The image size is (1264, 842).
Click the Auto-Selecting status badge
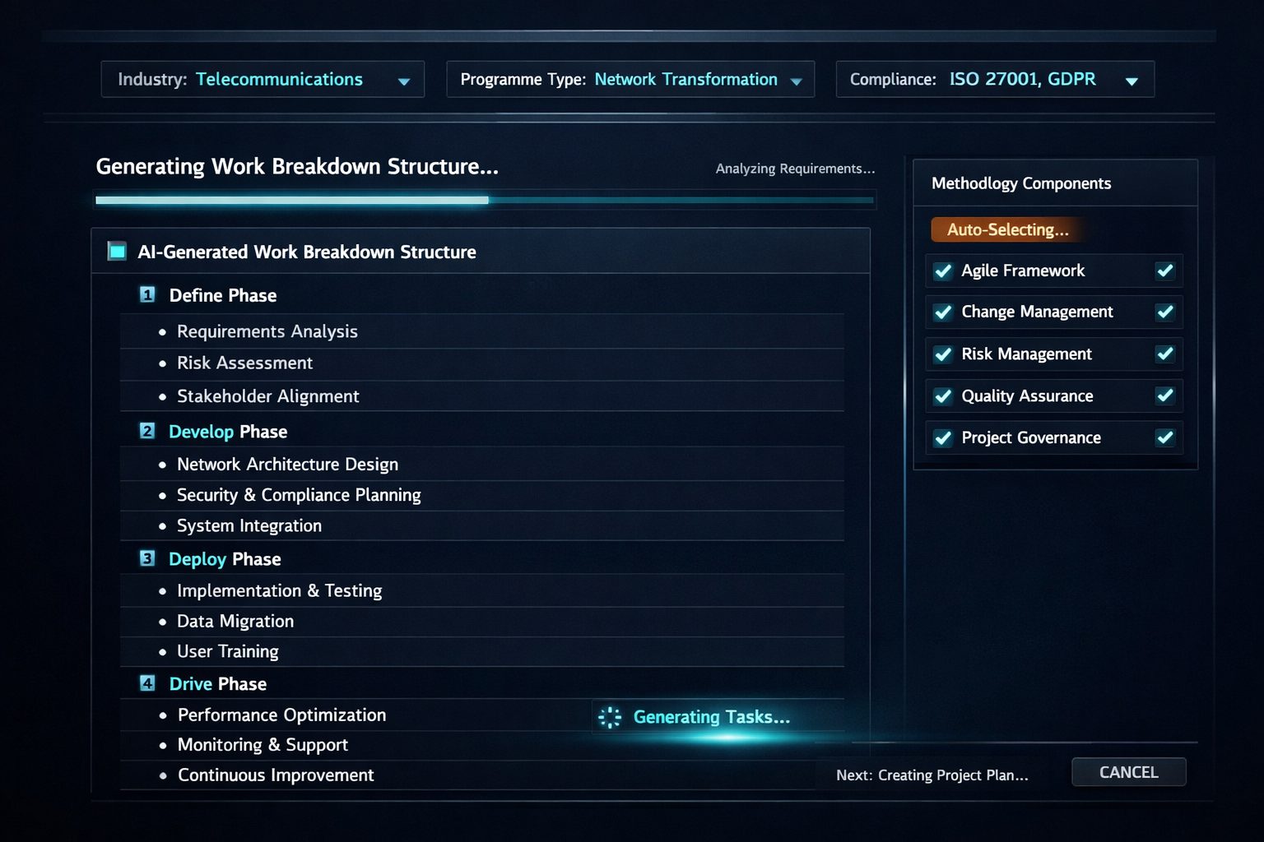(1007, 229)
